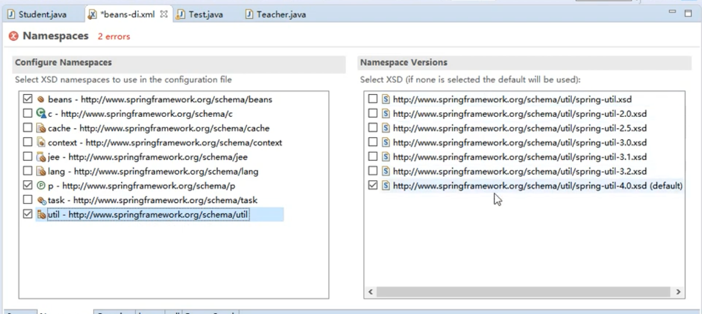This screenshot has width=702, height=314.
Task: Click the beans namespace icon
Action: click(41, 99)
